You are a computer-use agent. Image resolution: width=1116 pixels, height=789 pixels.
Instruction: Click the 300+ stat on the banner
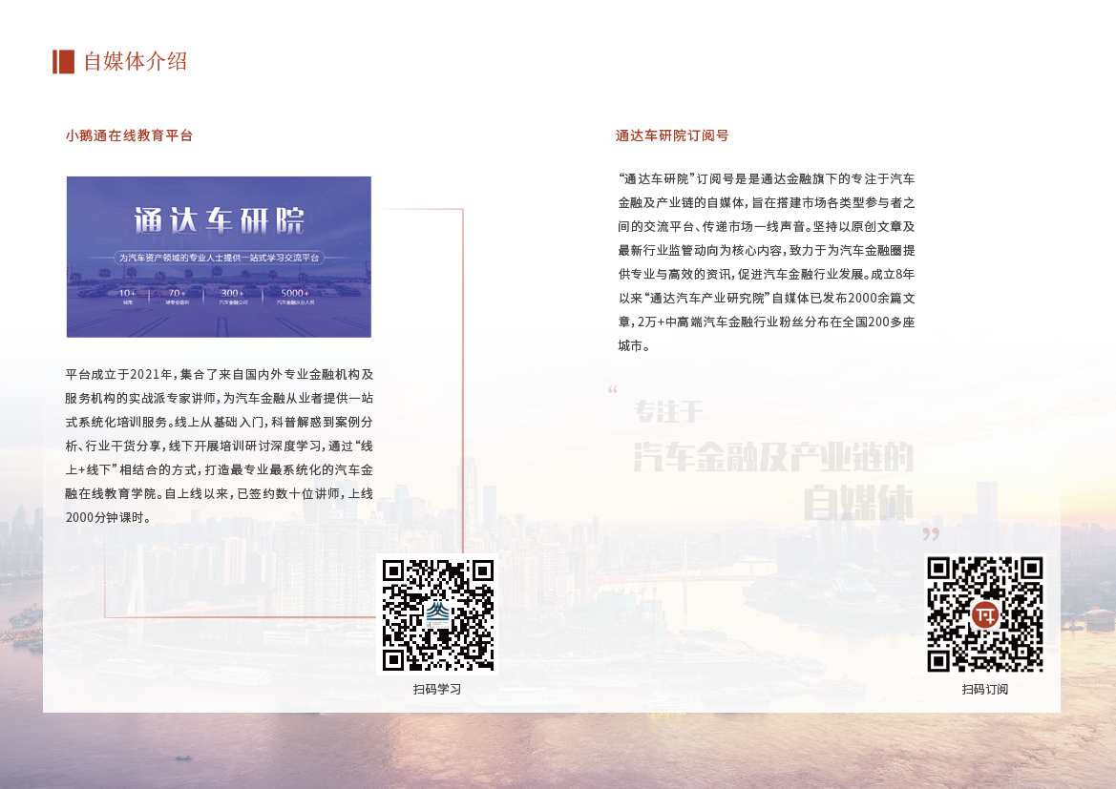(233, 296)
